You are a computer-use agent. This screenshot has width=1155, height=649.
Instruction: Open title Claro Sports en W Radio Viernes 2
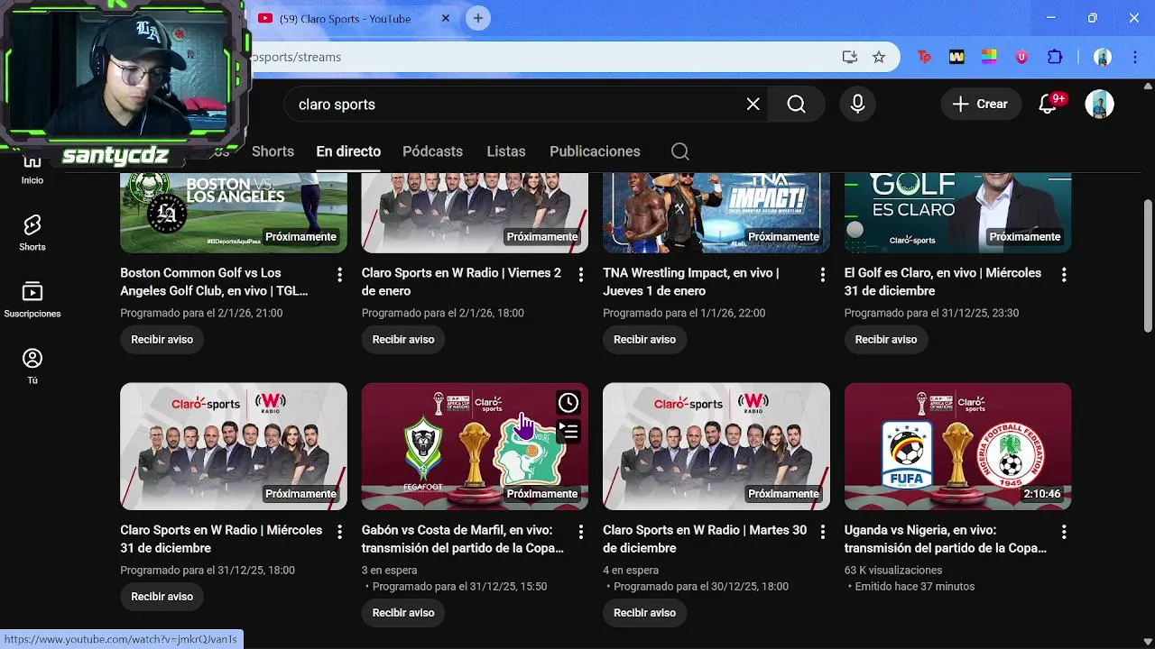pos(461,281)
